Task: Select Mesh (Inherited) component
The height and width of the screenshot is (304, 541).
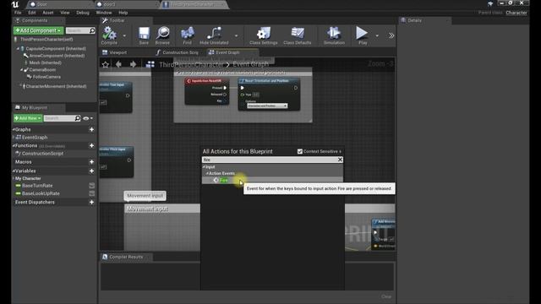Action: tap(45, 62)
